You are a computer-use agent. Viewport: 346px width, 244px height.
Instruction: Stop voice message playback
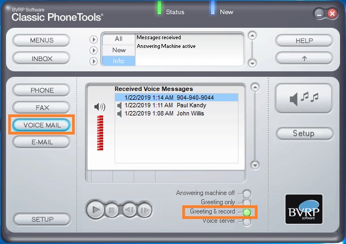point(112,210)
